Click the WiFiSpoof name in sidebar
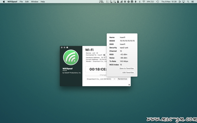 pos(68,69)
